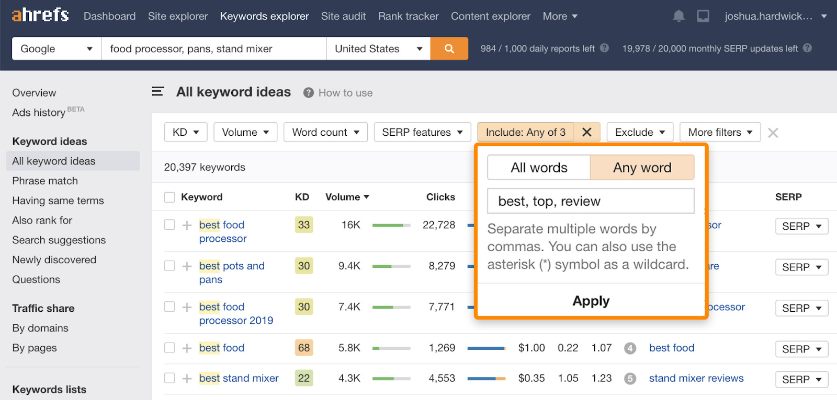Click the help icon next to daily reports left

(604, 48)
